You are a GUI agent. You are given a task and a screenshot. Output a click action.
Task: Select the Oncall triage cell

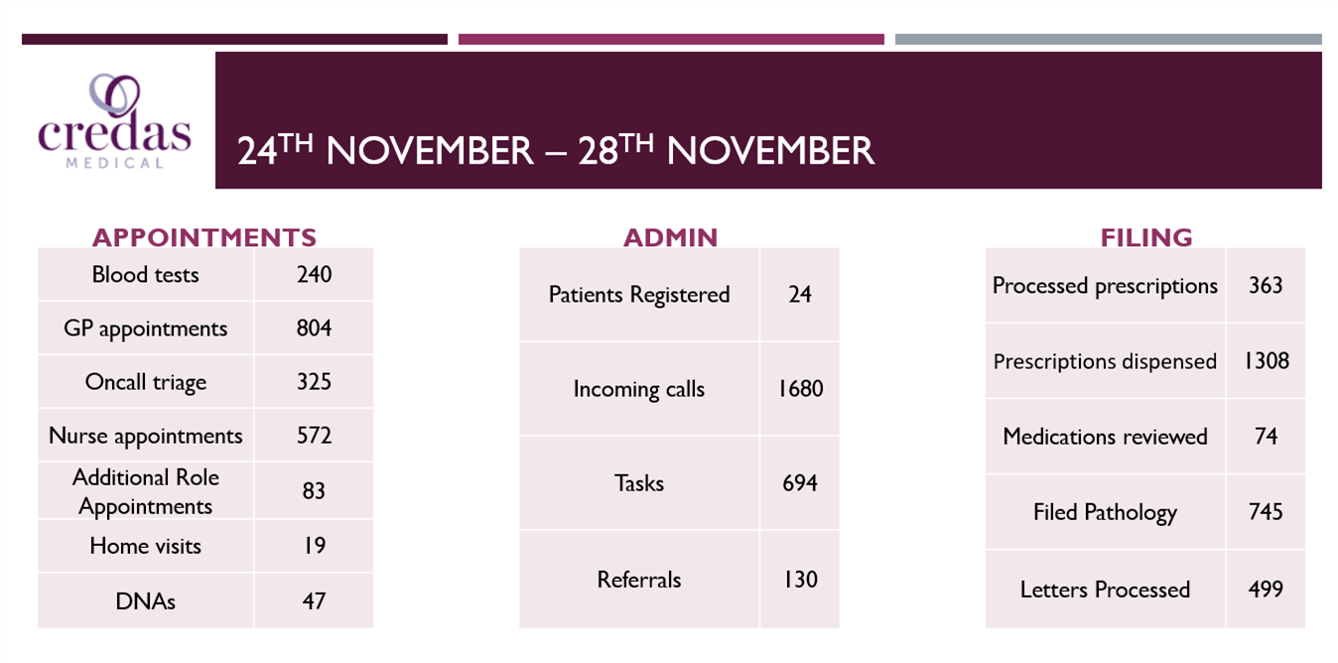click(x=146, y=382)
